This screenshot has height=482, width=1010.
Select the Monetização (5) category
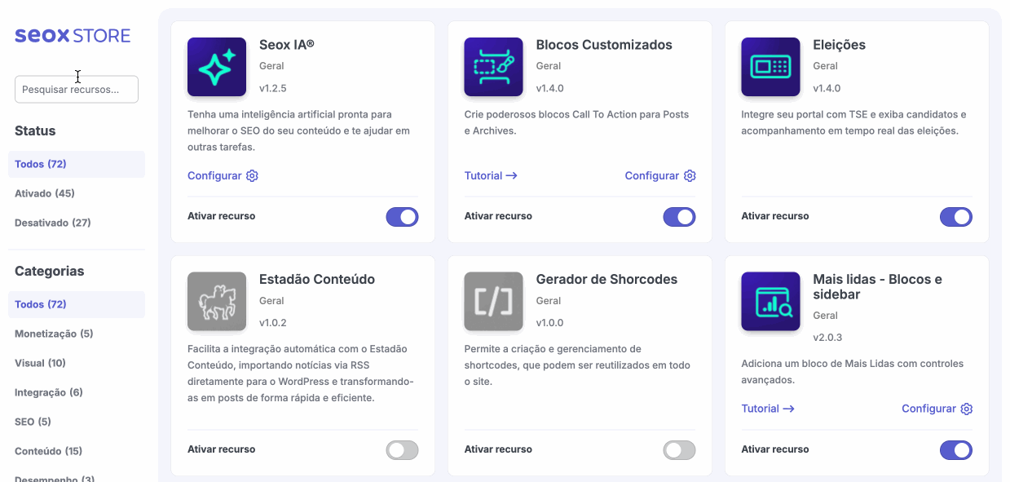(54, 334)
